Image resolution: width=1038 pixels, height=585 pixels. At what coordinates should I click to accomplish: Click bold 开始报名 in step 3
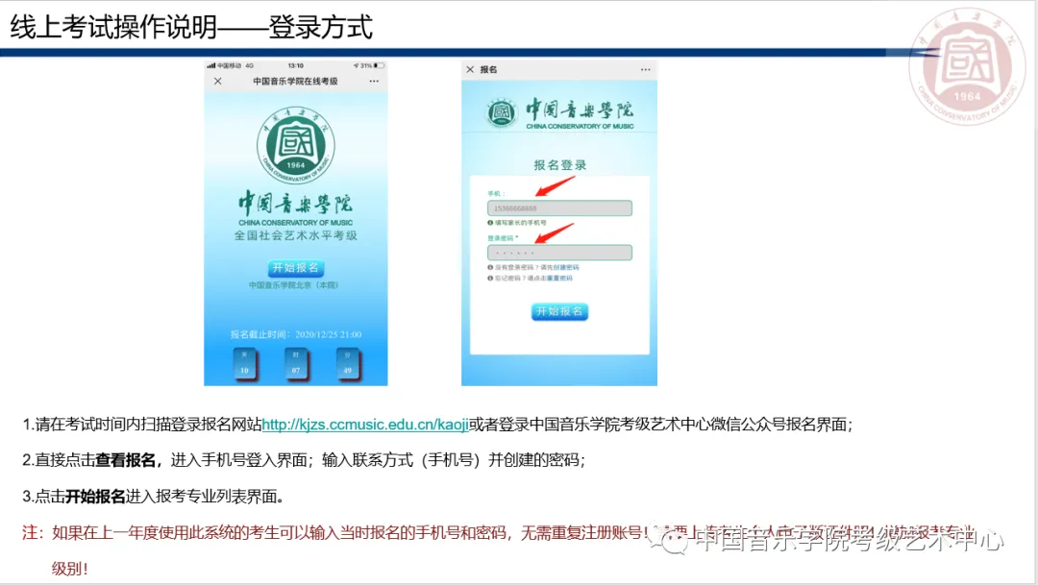[x=95, y=497]
